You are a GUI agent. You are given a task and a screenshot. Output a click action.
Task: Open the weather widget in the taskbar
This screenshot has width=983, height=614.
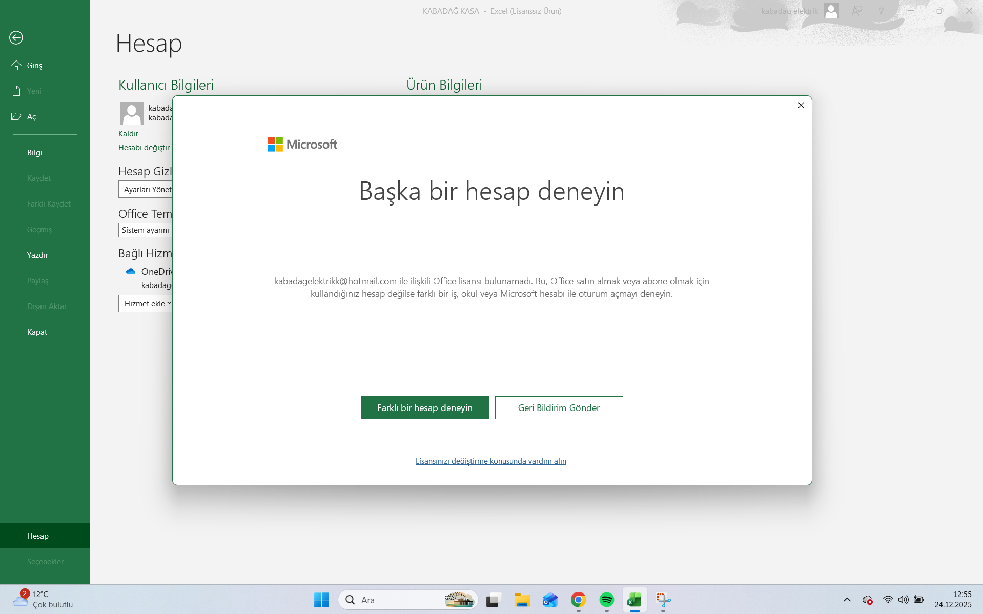point(43,600)
